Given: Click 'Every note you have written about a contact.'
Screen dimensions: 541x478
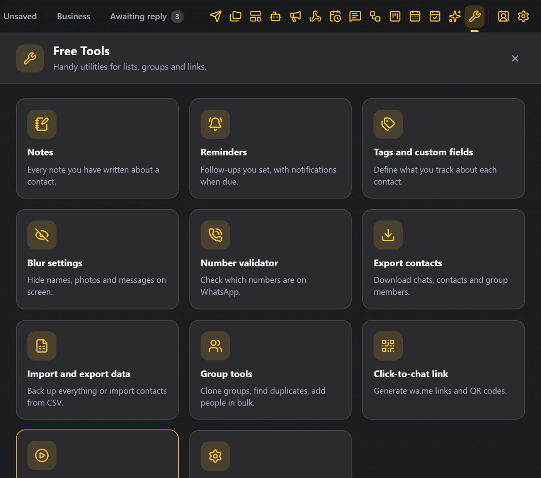Looking at the screenshot, I should [x=93, y=176].
